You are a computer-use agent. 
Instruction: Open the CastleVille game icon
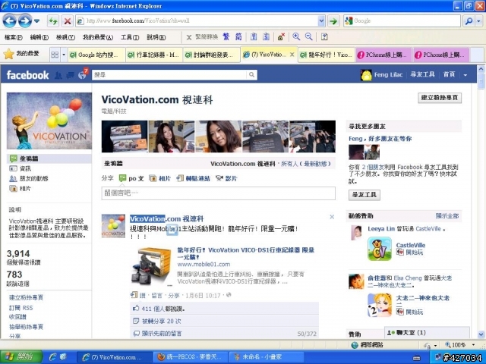380,249
